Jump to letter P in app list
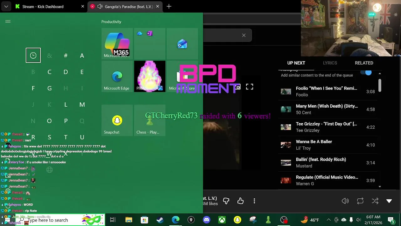Viewport: 401px width, 226px height. click(66, 121)
